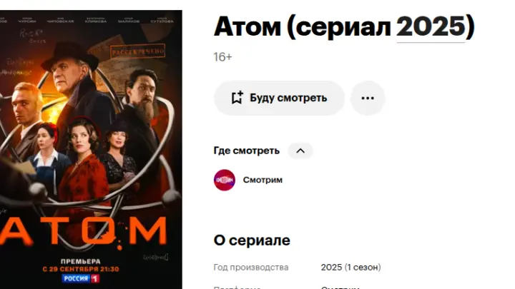This screenshot has height=289, width=515.
Task: Open the Смотрим link under Где смотреть
Action: point(263,180)
